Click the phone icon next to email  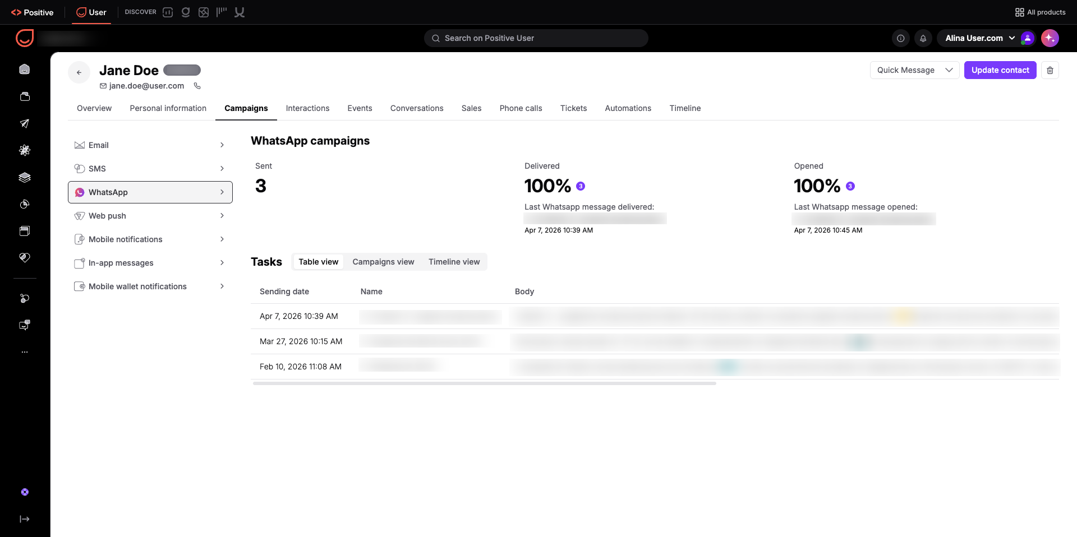tap(197, 86)
